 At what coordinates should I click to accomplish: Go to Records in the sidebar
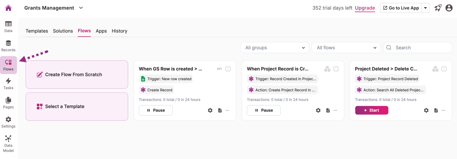[9, 46]
